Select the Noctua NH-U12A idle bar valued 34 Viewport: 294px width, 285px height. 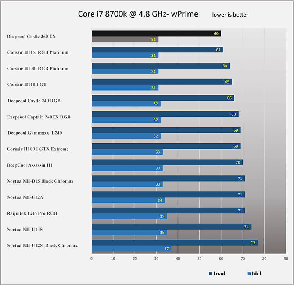tap(128, 200)
